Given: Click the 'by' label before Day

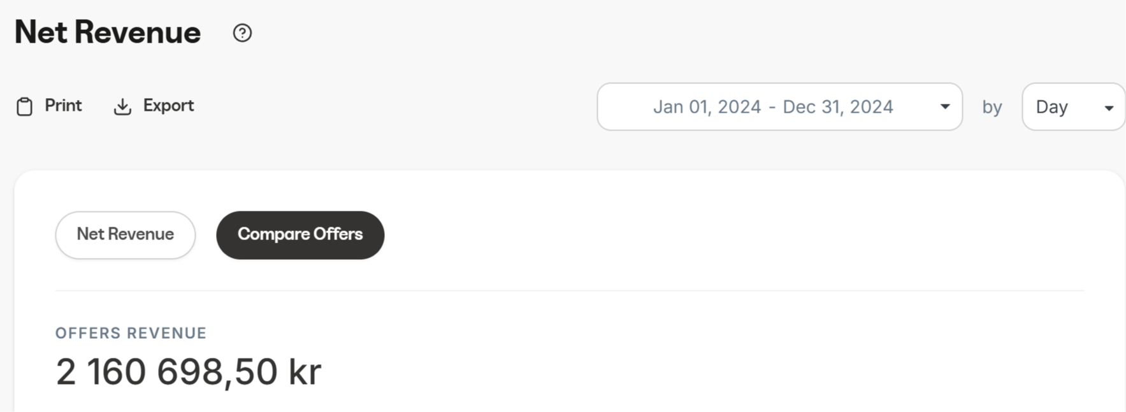Looking at the screenshot, I should click(992, 107).
